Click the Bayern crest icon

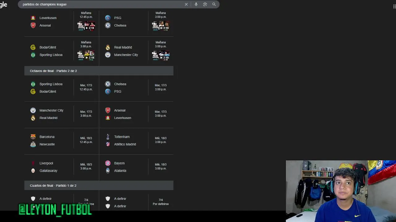[x=108, y=163]
